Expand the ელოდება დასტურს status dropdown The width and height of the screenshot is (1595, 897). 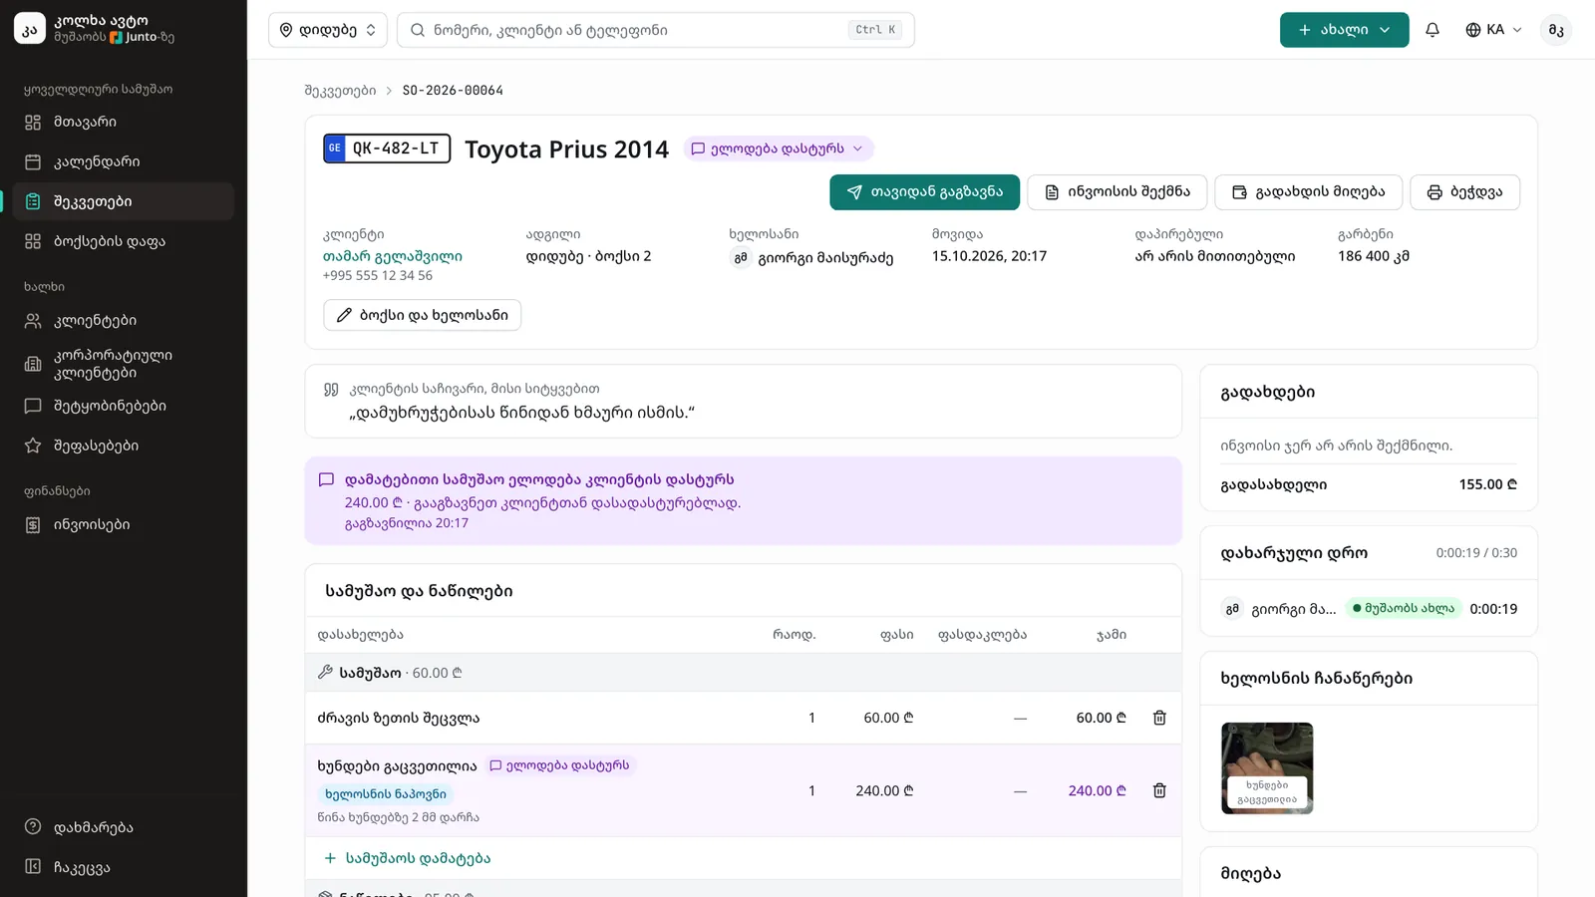point(779,149)
